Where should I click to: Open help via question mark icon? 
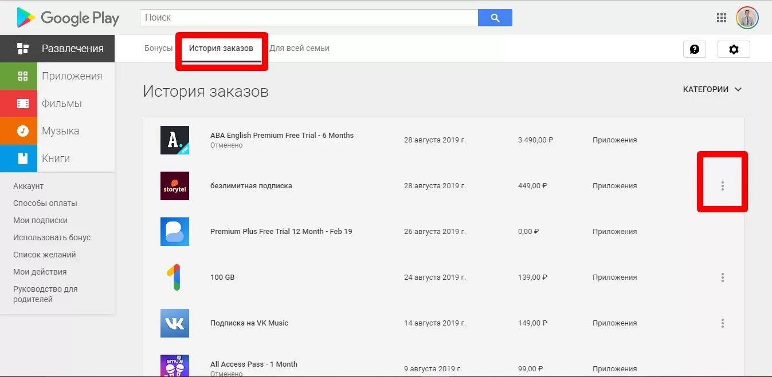(x=695, y=49)
